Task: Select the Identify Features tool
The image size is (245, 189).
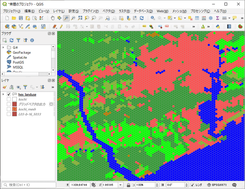Action: (153, 18)
